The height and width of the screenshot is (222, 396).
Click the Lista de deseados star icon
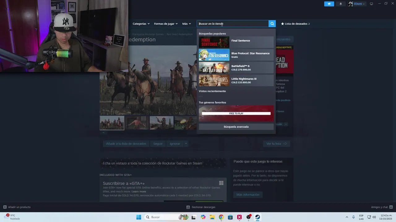[x=282, y=24]
